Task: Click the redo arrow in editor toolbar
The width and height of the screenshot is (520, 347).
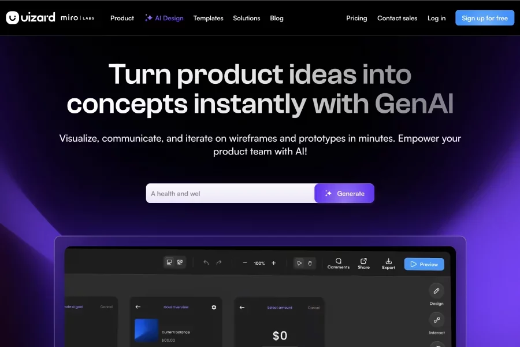Action: click(x=219, y=263)
